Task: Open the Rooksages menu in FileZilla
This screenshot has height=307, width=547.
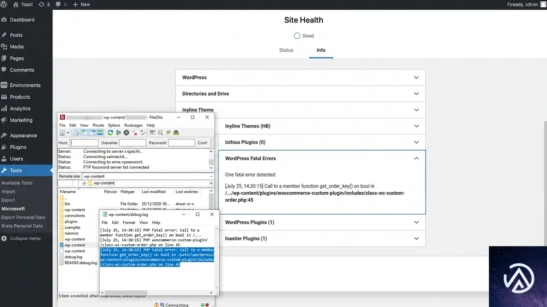Action: (x=133, y=125)
